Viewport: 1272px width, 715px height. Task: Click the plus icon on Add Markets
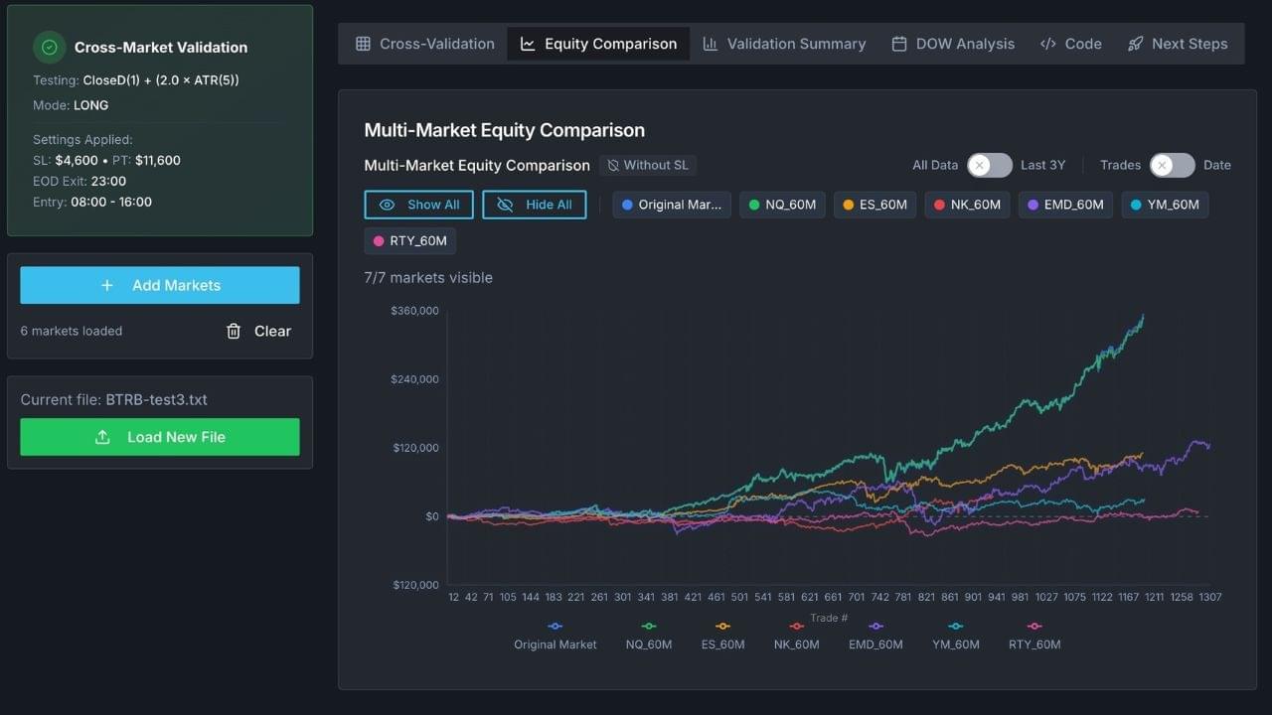click(x=107, y=285)
